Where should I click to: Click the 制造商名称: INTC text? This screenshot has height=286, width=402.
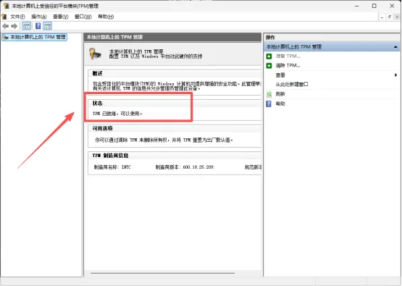[112, 167]
